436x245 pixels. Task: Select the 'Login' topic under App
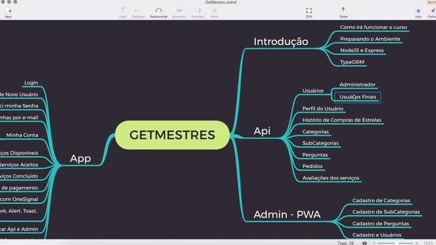(x=31, y=83)
